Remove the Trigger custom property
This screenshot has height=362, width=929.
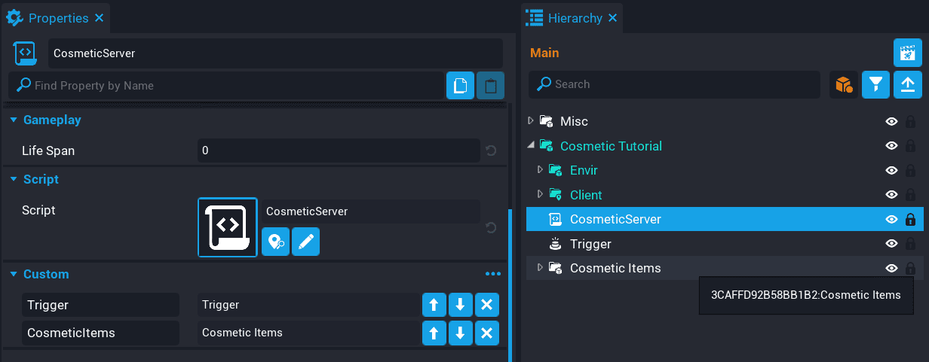pos(486,306)
